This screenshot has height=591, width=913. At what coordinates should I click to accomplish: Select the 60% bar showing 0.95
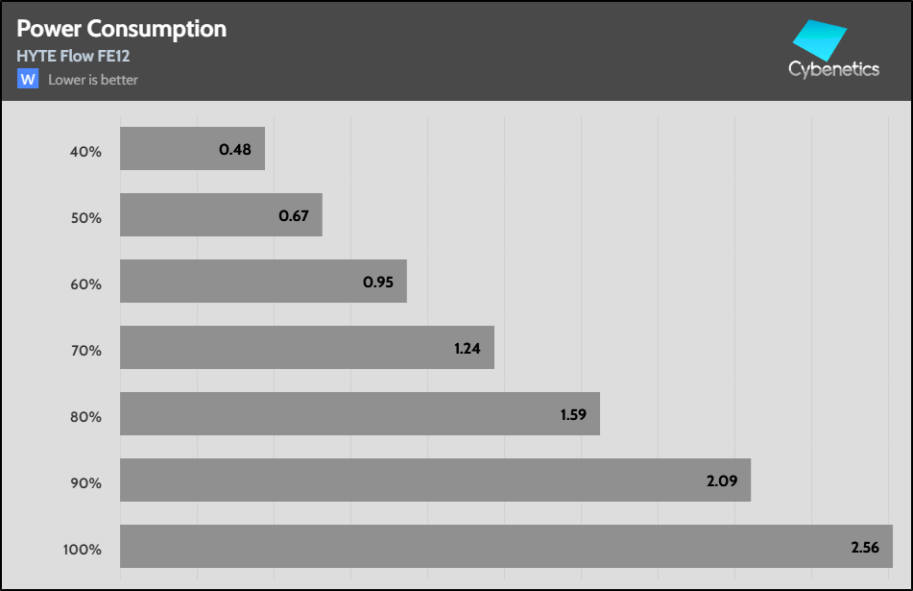tap(263, 282)
